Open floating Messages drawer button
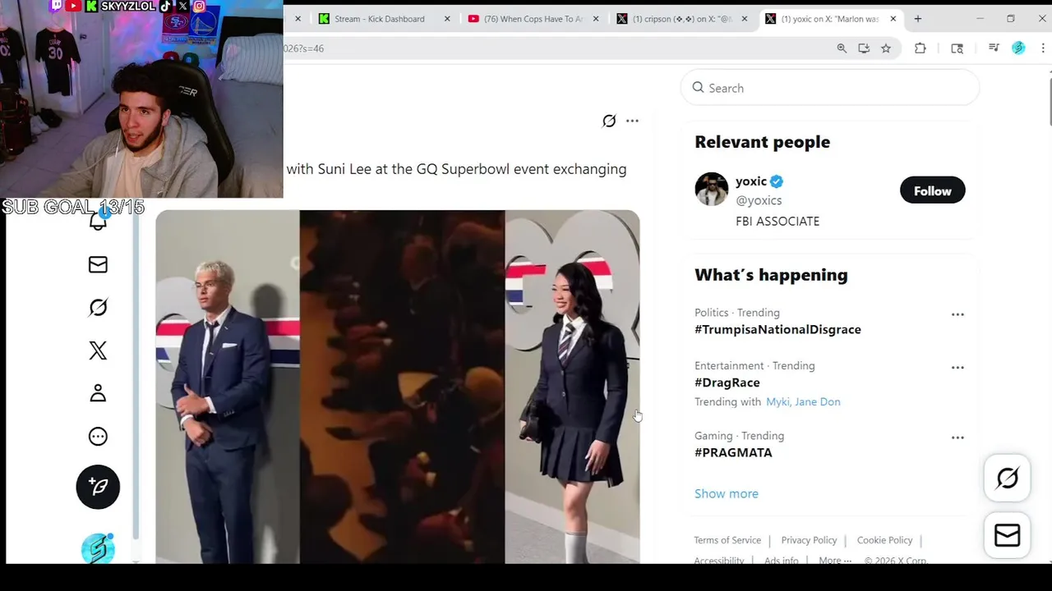Viewport: 1052px width, 591px height. pyautogui.click(x=1007, y=535)
